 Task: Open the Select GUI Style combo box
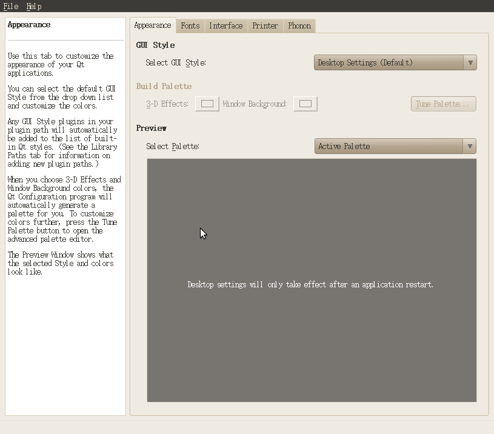[x=395, y=62]
